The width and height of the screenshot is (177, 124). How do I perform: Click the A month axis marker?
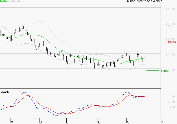[x=99, y=122]
